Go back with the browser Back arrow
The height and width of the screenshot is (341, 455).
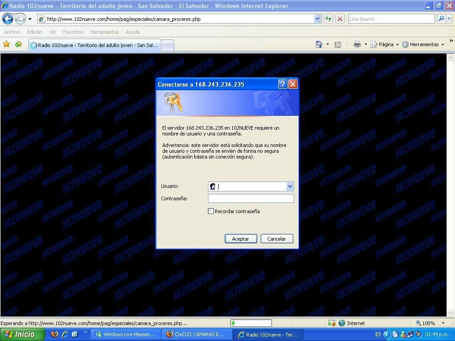point(8,19)
